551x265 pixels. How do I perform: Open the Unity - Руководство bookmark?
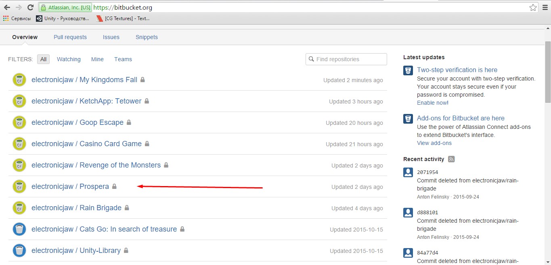coord(63,18)
